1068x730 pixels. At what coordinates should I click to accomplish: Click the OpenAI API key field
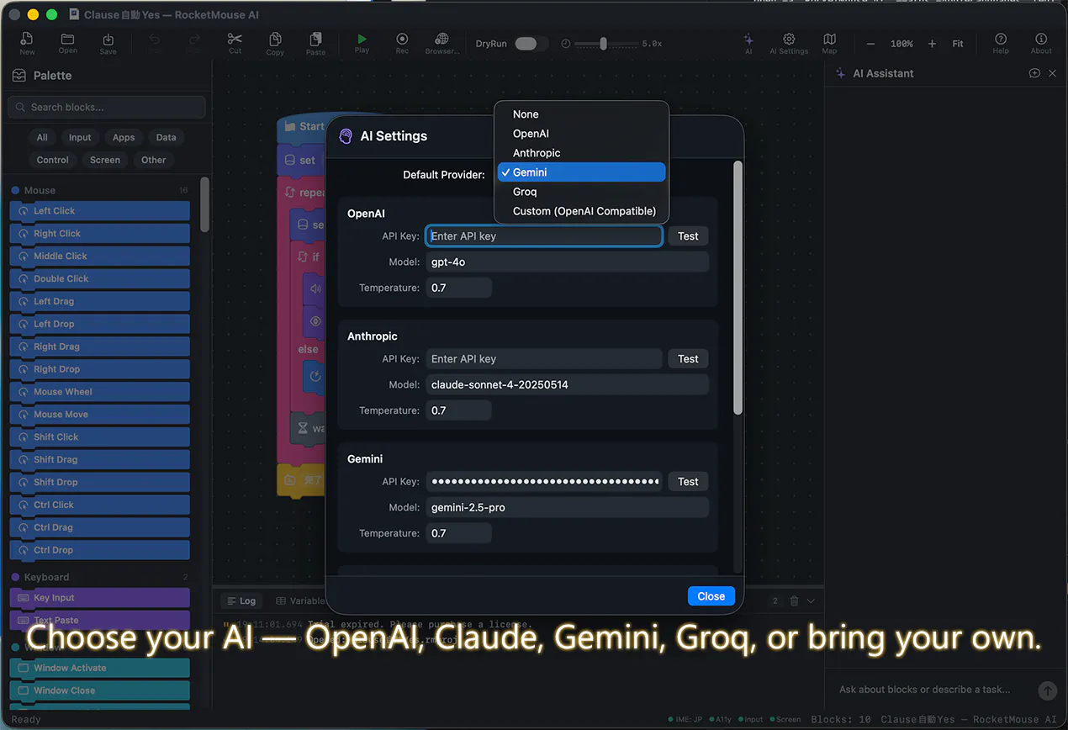[544, 236]
